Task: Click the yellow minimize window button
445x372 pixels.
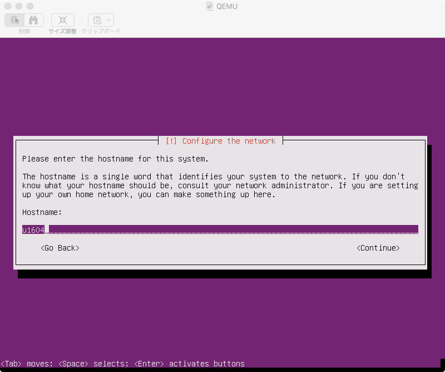Action: coord(19,6)
